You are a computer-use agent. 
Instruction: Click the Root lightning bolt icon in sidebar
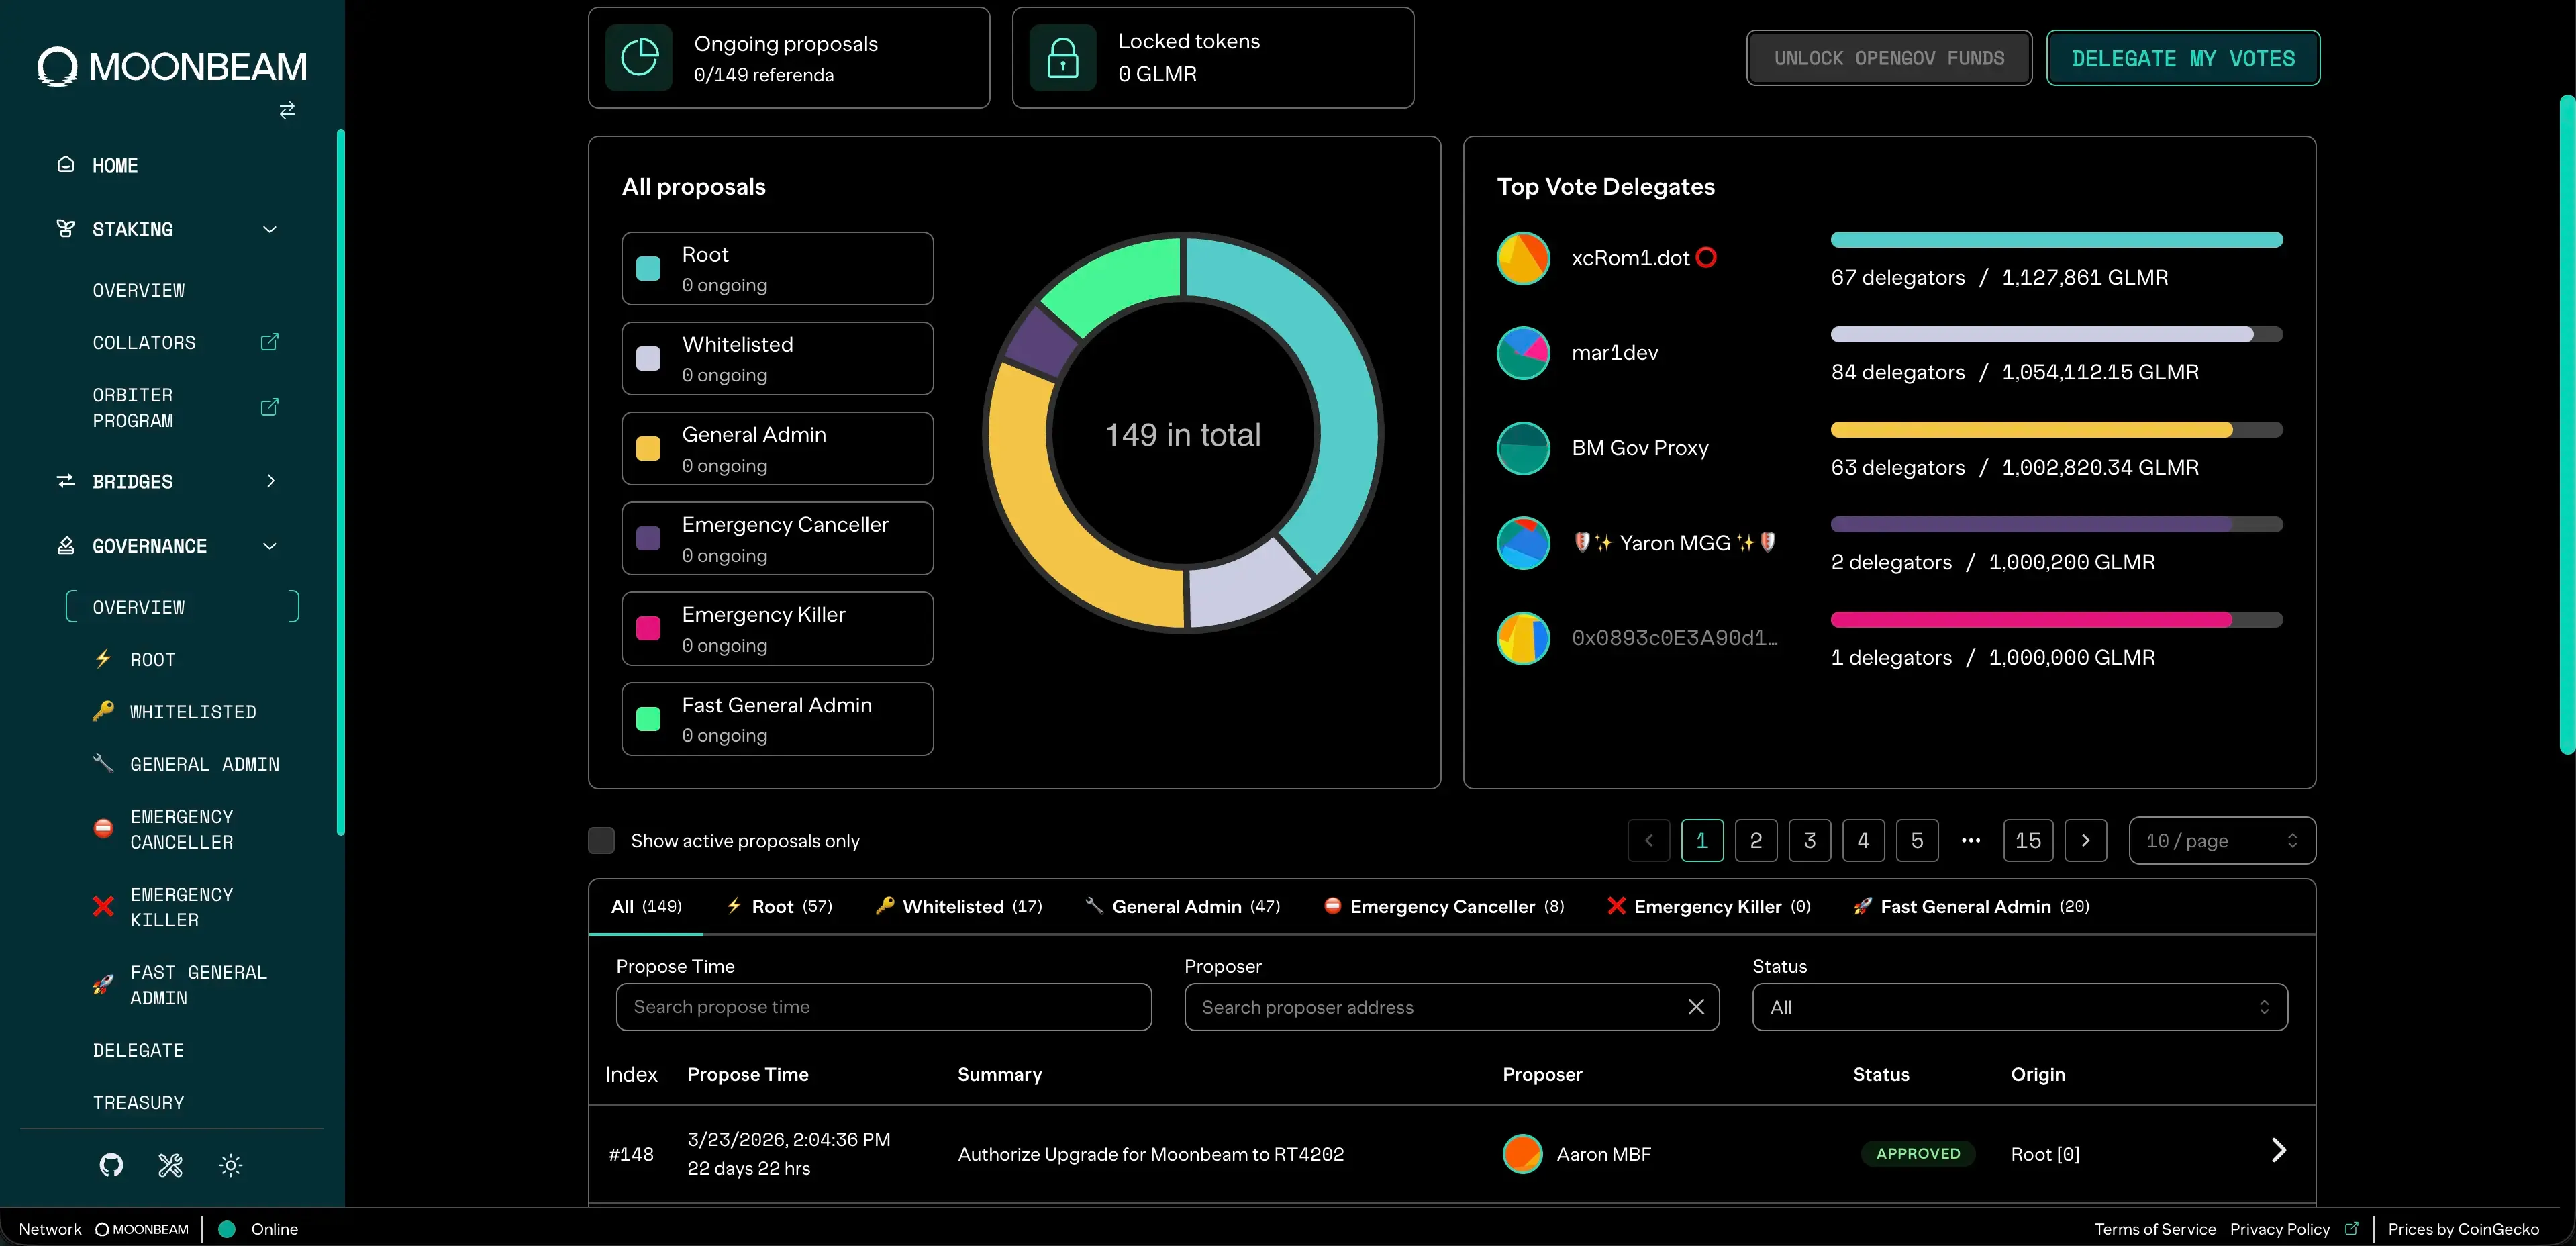point(103,659)
